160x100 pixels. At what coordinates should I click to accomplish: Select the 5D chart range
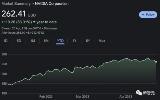[x=19, y=41]
